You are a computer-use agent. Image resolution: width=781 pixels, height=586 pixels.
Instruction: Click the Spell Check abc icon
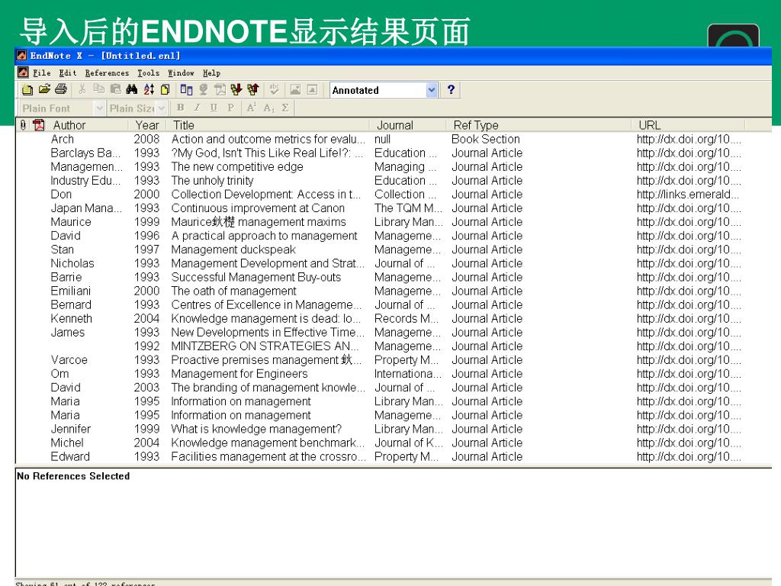point(274,90)
